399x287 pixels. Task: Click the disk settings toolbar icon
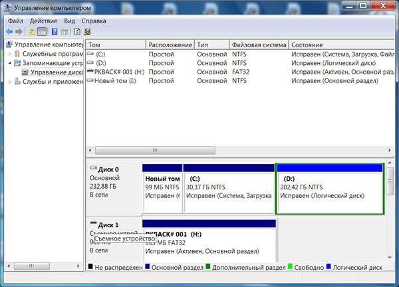[87, 32]
